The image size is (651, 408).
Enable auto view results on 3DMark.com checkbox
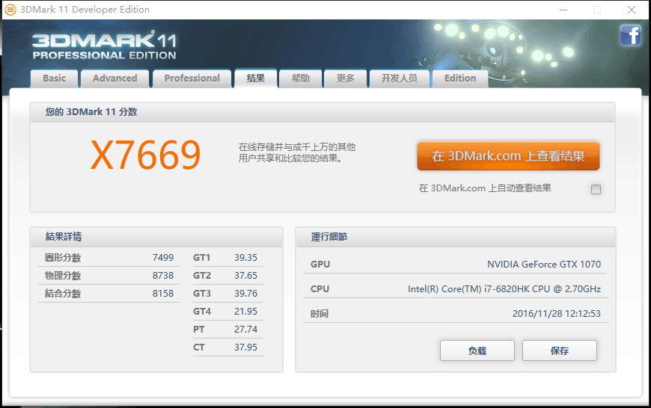point(596,190)
